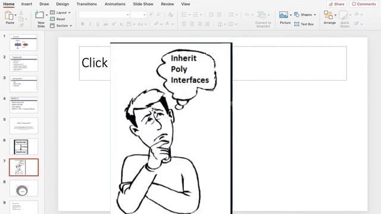Switch to the Animations tab

click(x=115, y=4)
